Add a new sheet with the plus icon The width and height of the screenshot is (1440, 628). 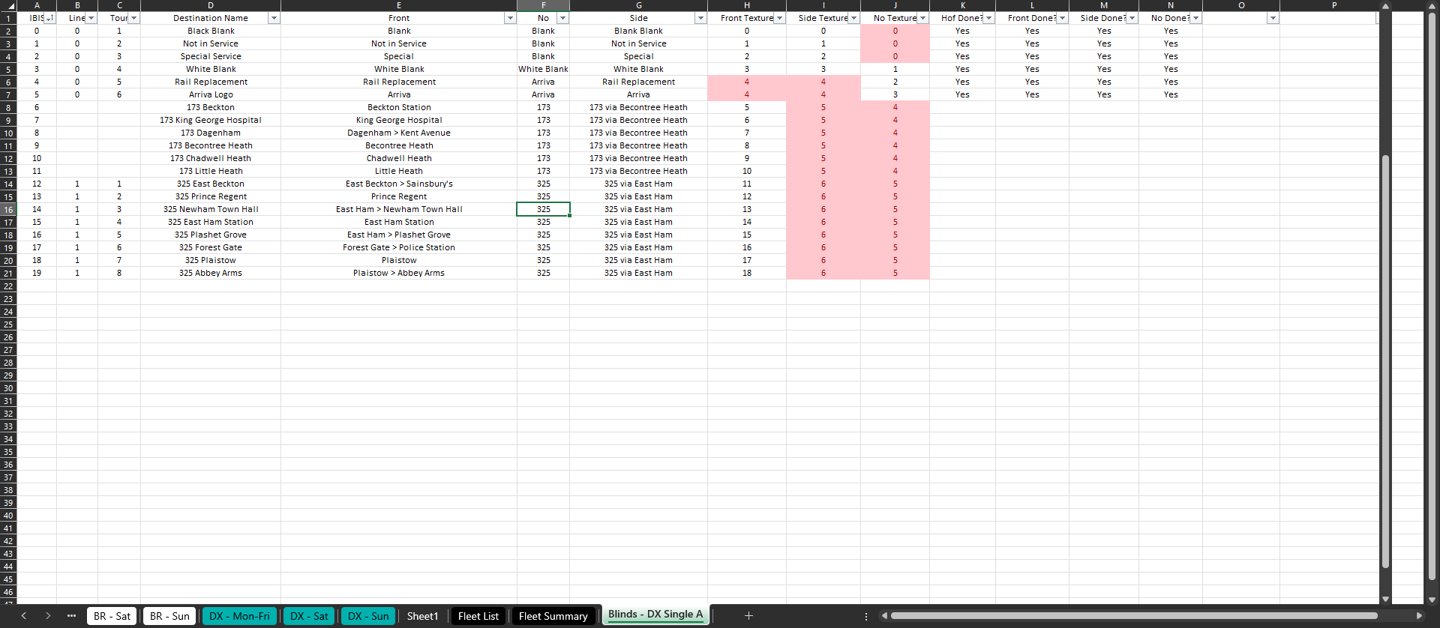(748, 616)
